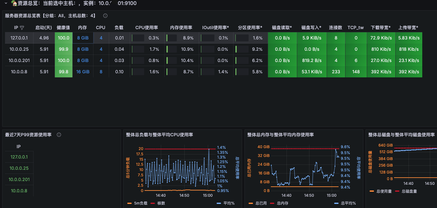Viewport: 437px width, 208px height.
Task: Sort by the 内存使用率 column header
Action: [181, 28]
